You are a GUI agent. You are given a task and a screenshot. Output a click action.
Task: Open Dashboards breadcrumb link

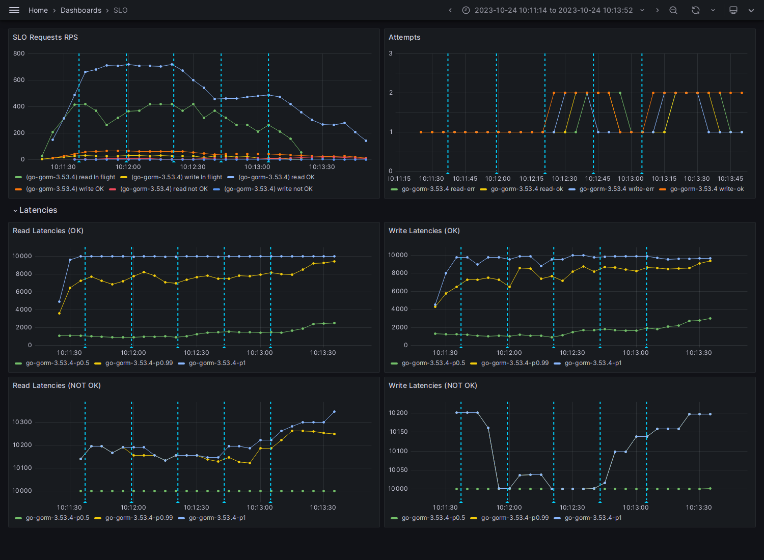81,10
